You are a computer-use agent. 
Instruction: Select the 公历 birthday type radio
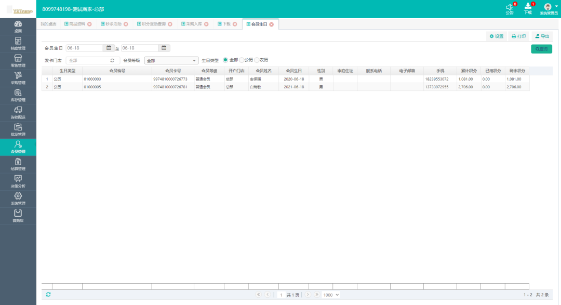[x=242, y=60]
